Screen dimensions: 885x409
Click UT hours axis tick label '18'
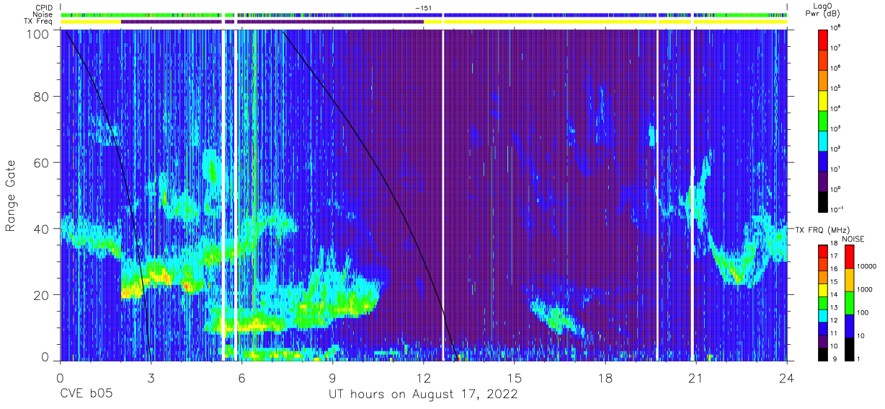coord(605,377)
